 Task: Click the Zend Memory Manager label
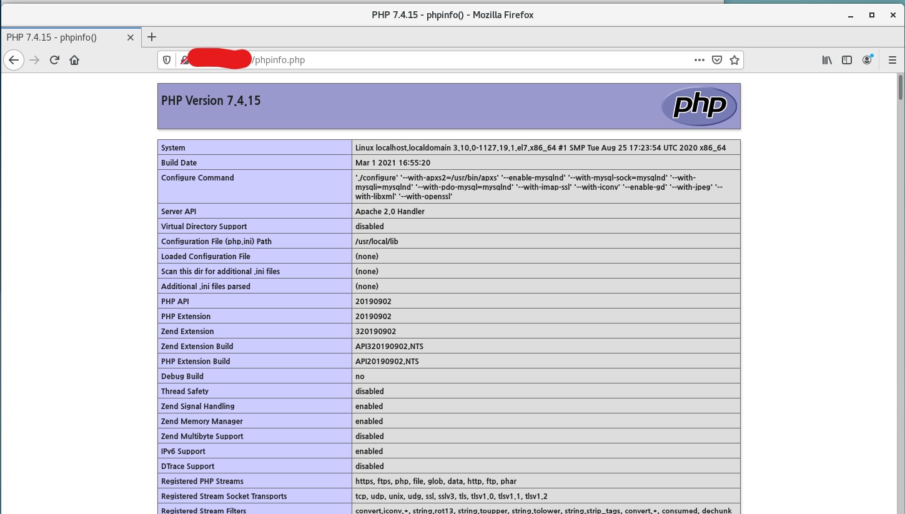tap(202, 422)
